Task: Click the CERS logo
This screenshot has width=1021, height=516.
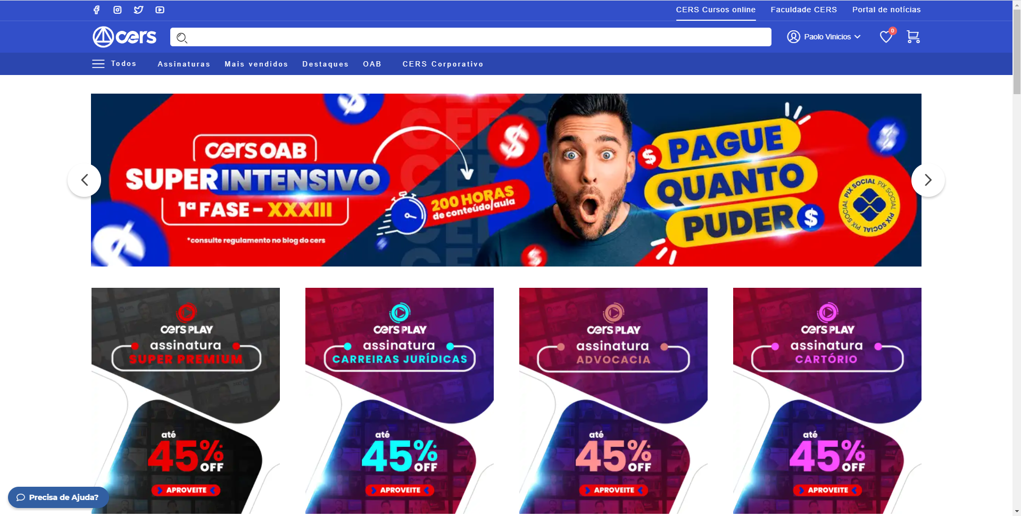Action: [124, 37]
